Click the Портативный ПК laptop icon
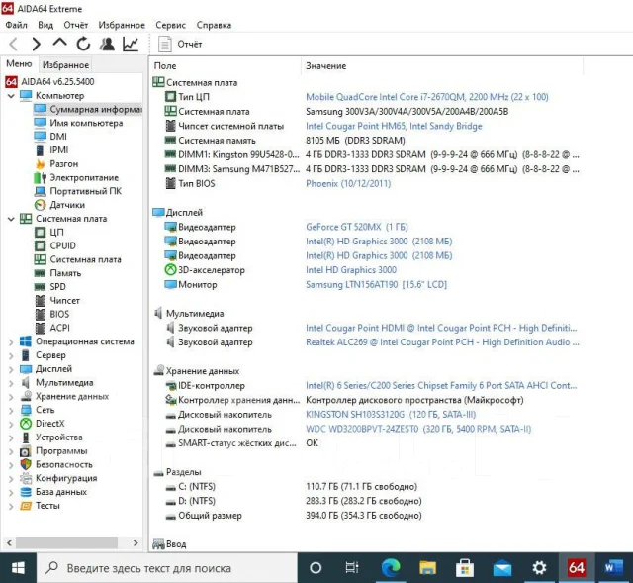 point(40,191)
